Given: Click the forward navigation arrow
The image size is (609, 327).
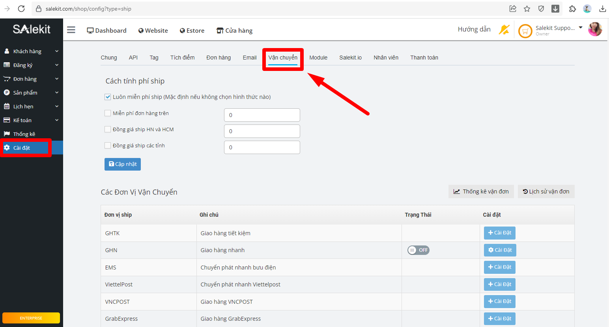Looking at the screenshot, I should click(x=7, y=9).
